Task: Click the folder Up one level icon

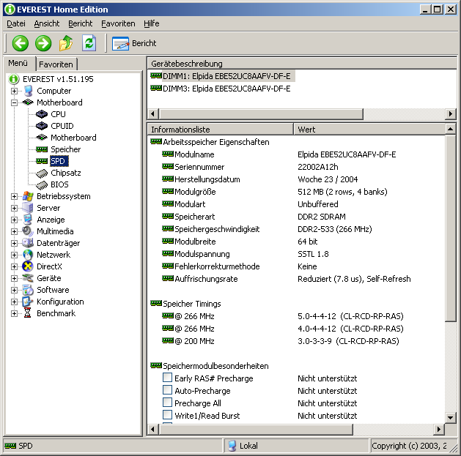Action: tap(66, 43)
